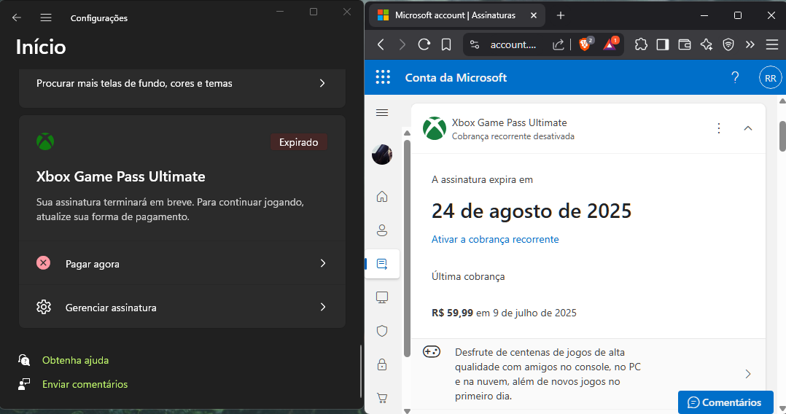The width and height of the screenshot is (786, 414).
Task: Expand the Pagar agora chevron
Action: [323, 263]
